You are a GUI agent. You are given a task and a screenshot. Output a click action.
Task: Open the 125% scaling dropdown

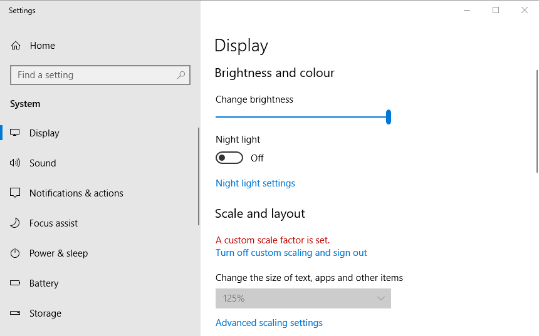[303, 298]
